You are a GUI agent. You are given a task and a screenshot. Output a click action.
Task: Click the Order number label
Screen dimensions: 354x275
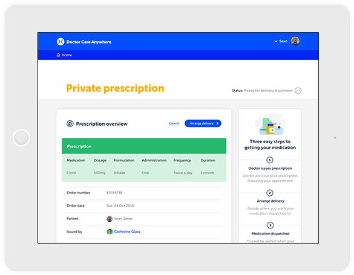coord(78,193)
